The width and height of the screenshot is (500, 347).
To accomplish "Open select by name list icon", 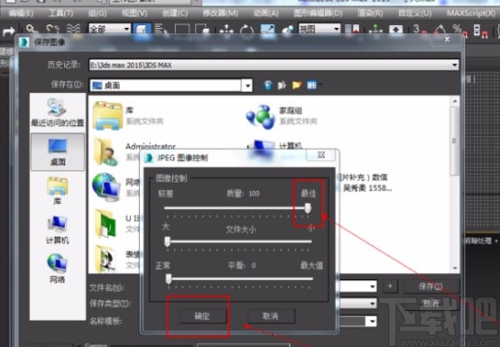I will pyautogui.click(x=161, y=29).
